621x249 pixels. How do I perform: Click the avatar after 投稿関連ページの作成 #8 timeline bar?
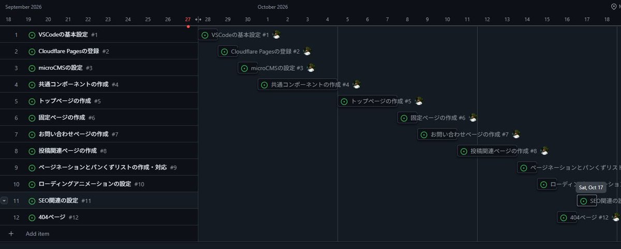pos(544,151)
